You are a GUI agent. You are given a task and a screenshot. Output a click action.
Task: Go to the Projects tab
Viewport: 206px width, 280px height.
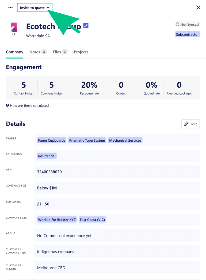[x=81, y=52]
